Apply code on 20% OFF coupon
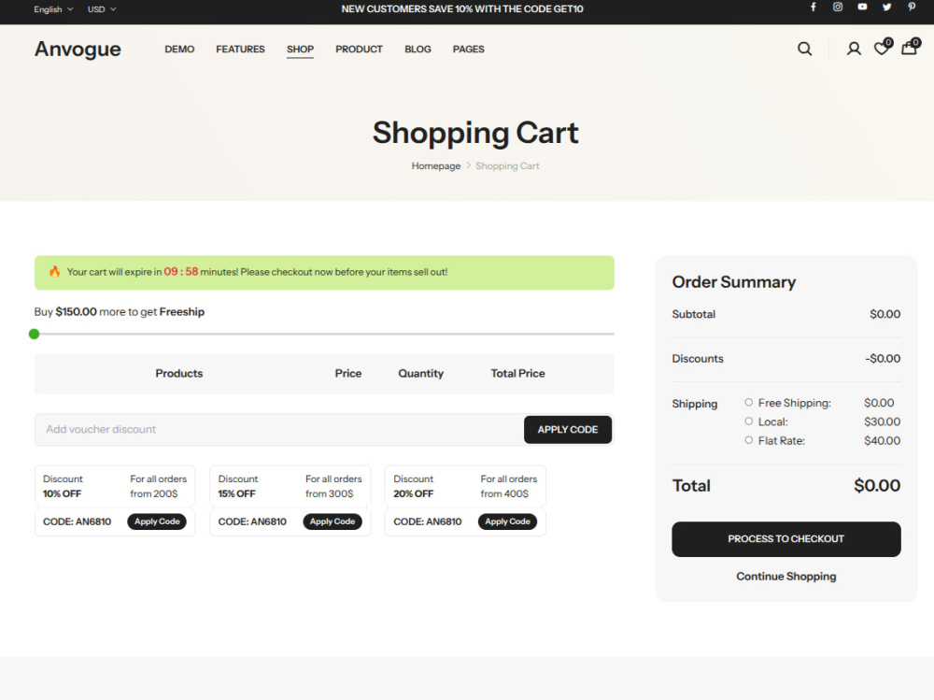 coord(507,521)
